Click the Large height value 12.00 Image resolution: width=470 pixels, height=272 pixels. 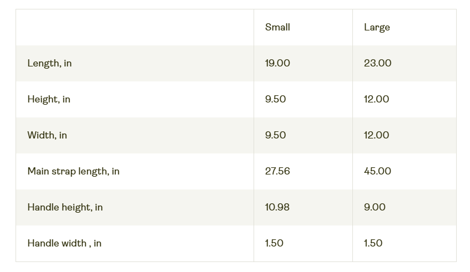pos(376,99)
